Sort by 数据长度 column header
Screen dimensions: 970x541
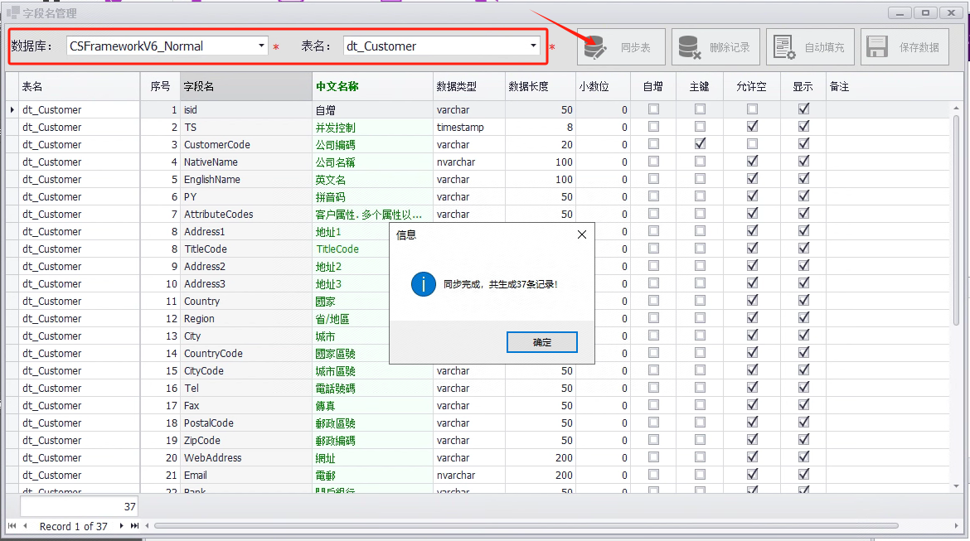pos(540,86)
